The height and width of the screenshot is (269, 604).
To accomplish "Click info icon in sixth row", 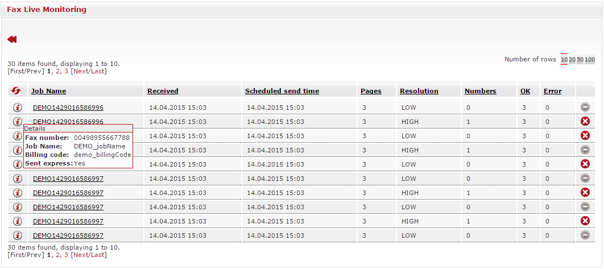I will (17, 179).
